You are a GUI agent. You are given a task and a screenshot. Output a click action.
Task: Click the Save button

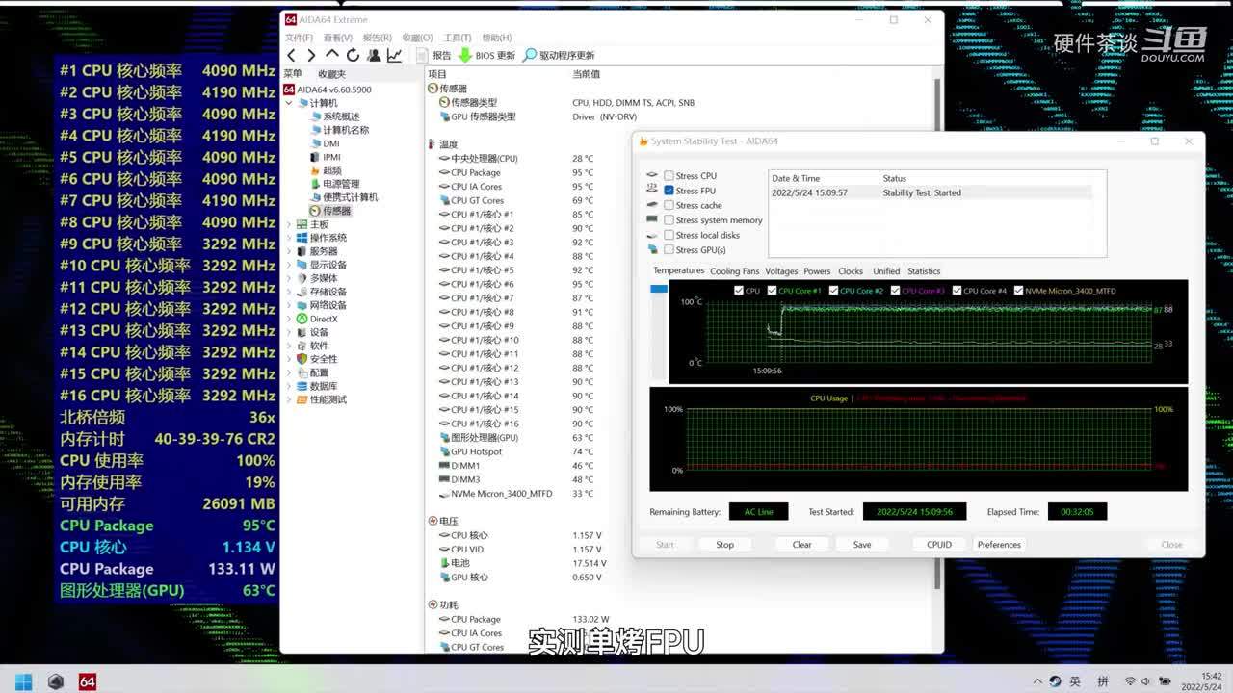(x=862, y=545)
